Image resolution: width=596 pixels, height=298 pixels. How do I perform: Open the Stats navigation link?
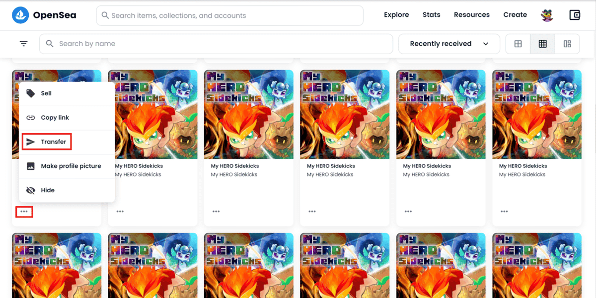432,15
